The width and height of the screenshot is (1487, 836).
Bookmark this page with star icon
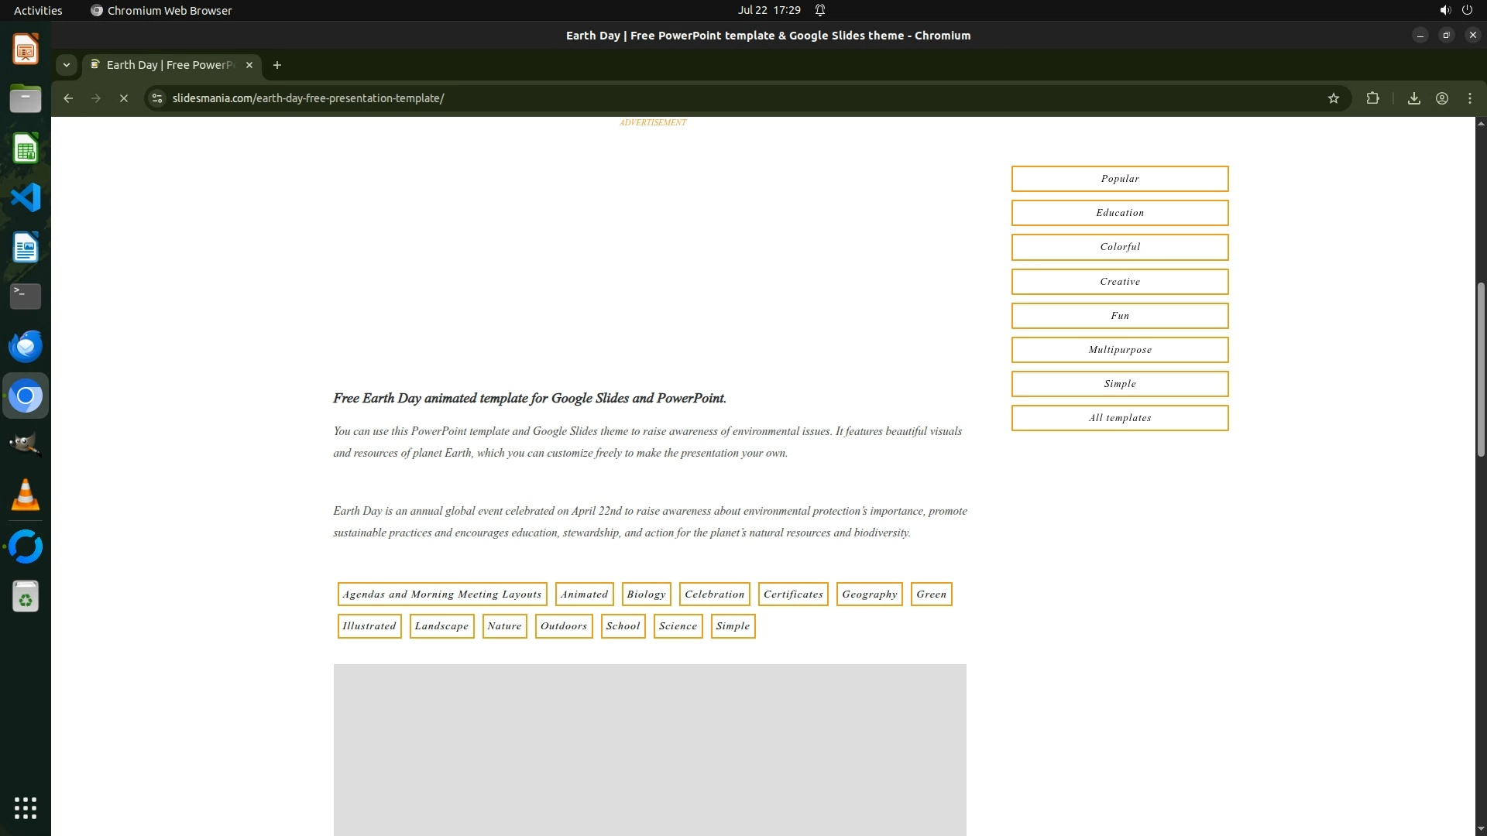(1333, 98)
